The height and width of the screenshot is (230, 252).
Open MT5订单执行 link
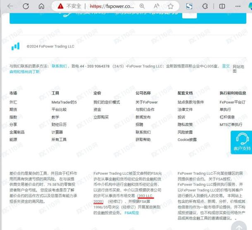pyautogui.click(x=231, y=124)
